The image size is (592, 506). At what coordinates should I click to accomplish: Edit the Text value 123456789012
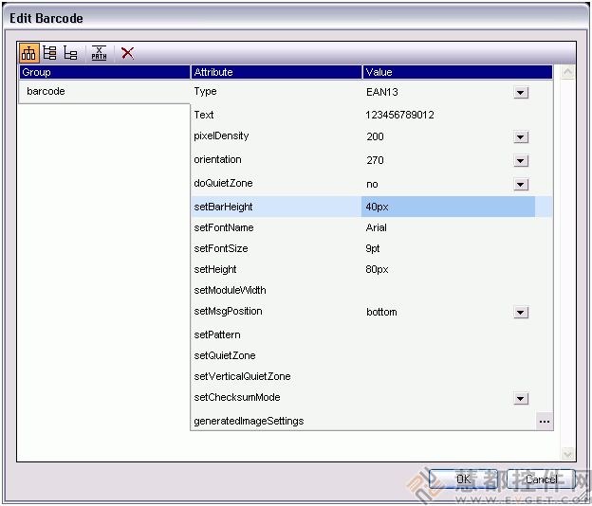(x=446, y=115)
